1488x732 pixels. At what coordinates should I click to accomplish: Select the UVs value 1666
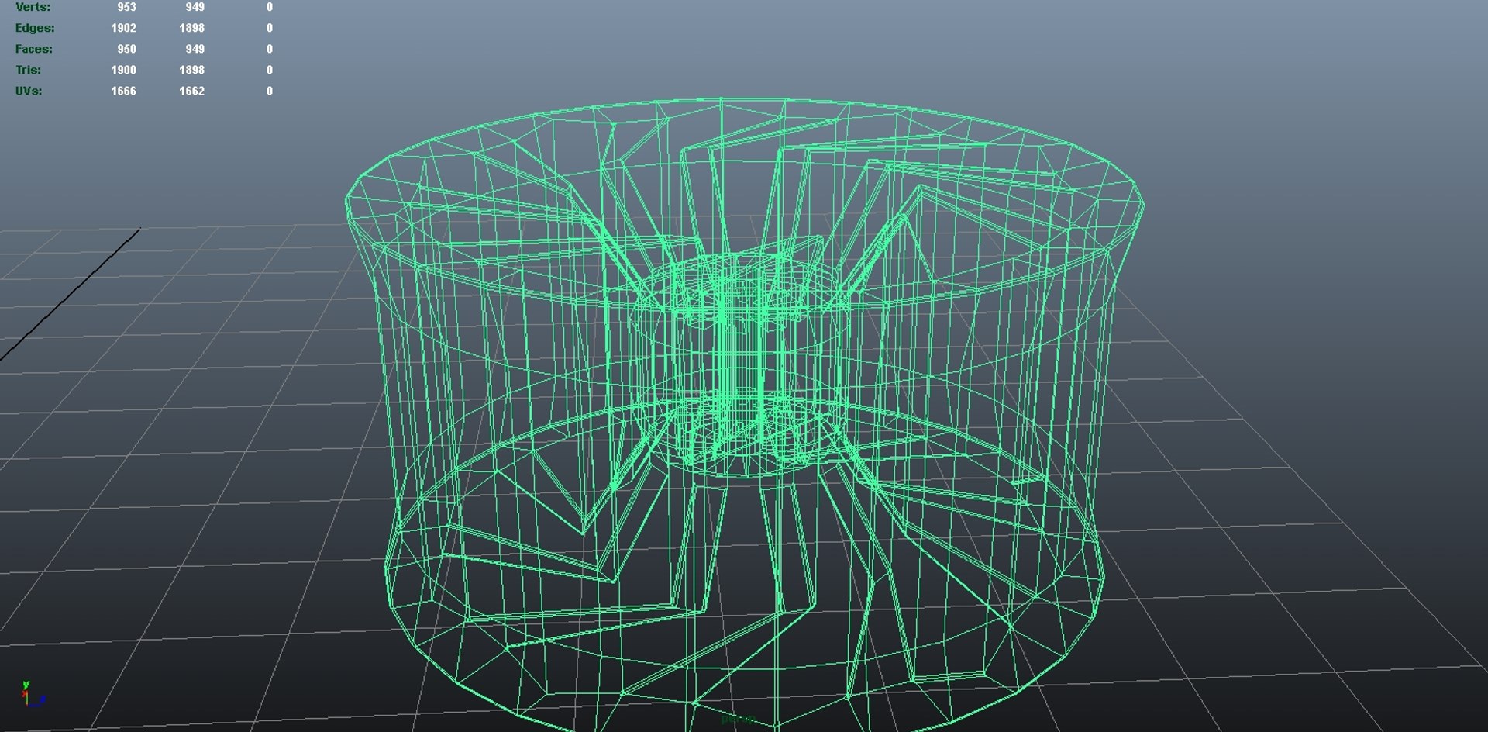point(123,91)
